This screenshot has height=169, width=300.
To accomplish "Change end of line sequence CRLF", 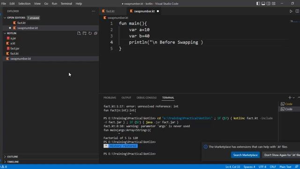I will click(x=273, y=167).
